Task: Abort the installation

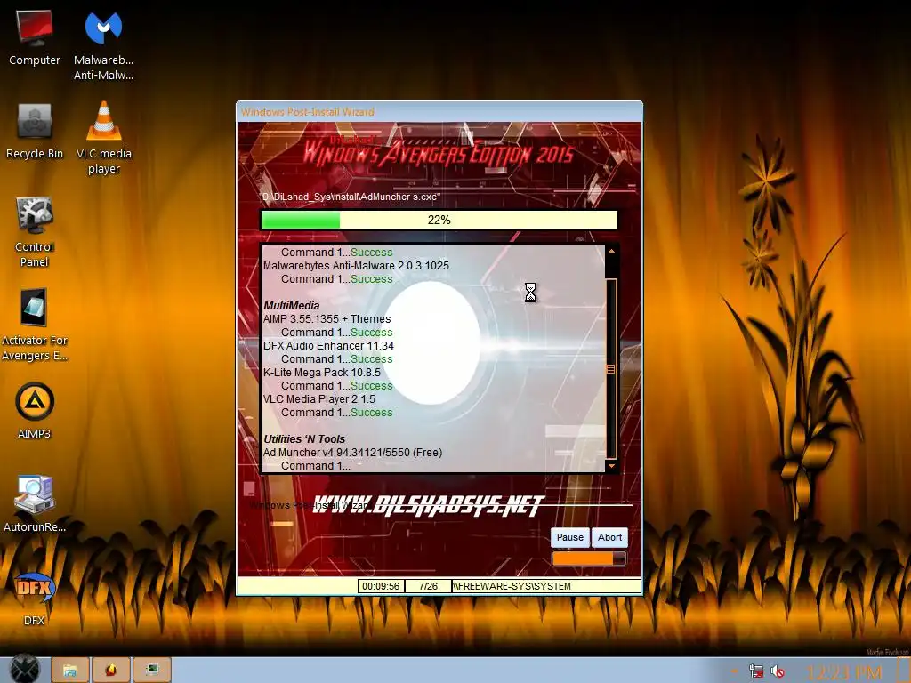Action: [x=609, y=537]
